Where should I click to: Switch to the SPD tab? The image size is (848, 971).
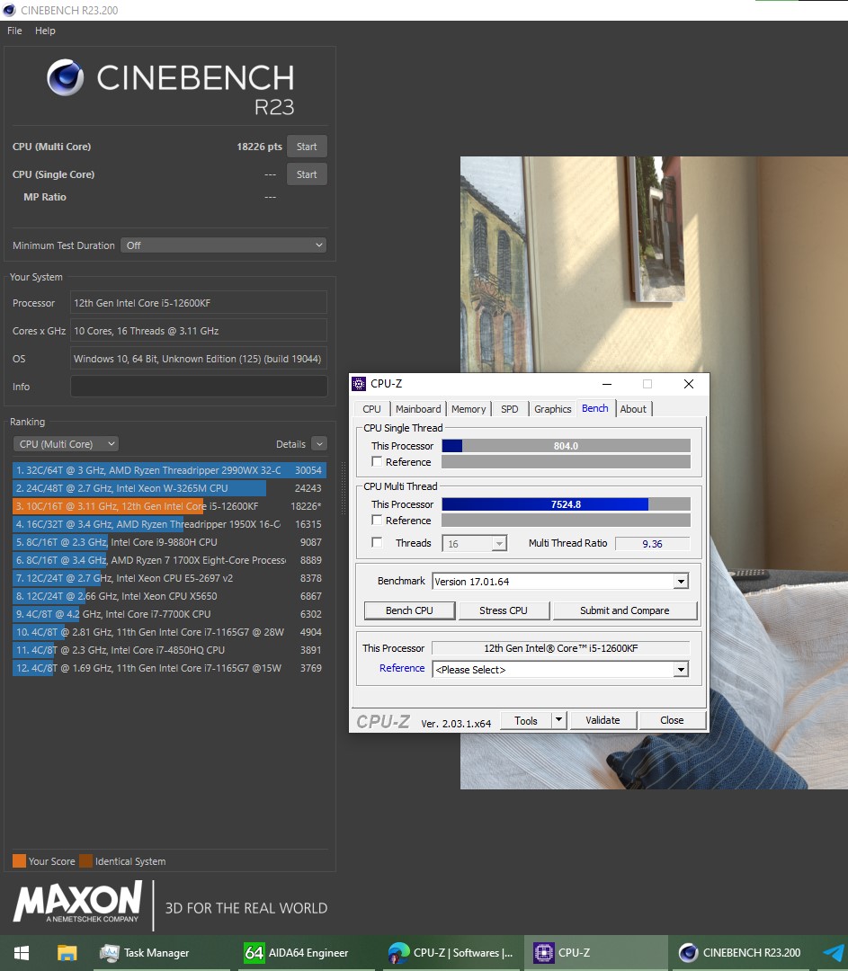point(510,409)
